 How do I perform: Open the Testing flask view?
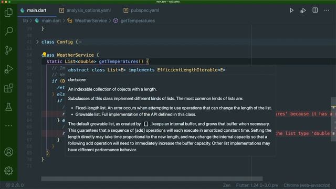point(8,107)
